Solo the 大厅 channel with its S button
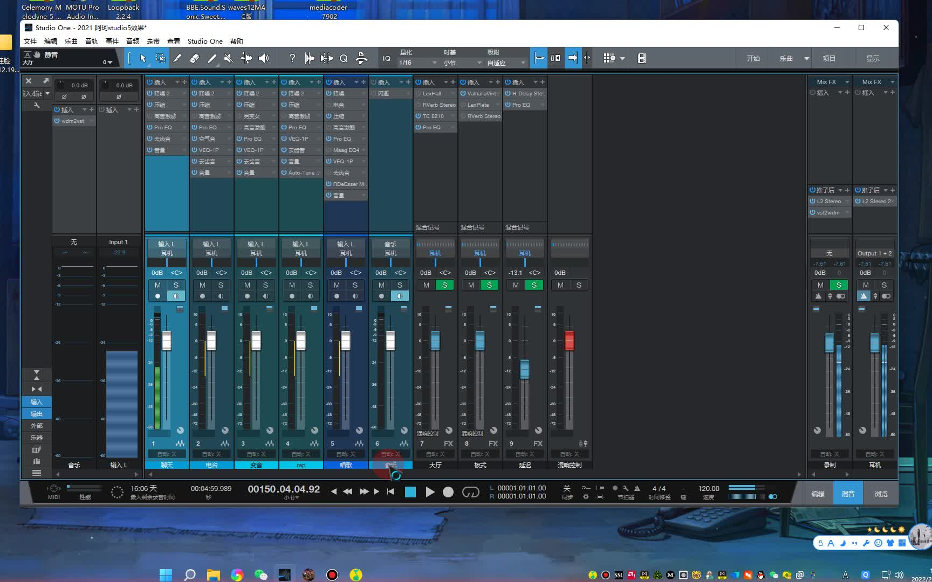932x582 pixels. click(x=444, y=285)
